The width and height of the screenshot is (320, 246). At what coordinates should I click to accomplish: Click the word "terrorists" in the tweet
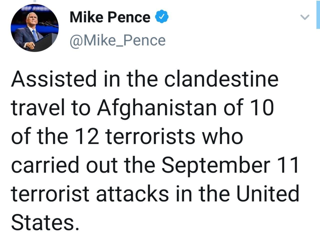coord(151,136)
